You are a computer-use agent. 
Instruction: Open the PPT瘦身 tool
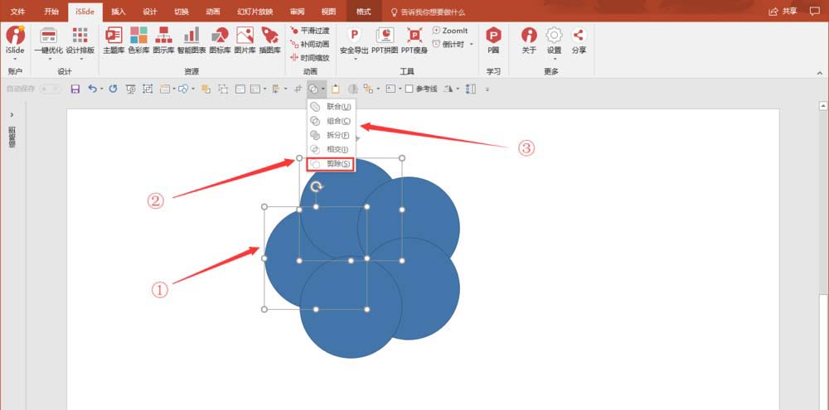pyautogui.click(x=414, y=40)
